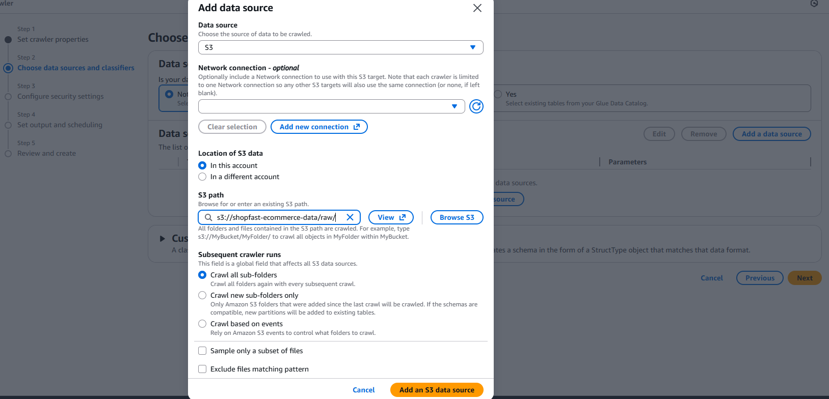The width and height of the screenshot is (829, 399).
Task: Click the refresh network connections icon
Action: pos(476,106)
